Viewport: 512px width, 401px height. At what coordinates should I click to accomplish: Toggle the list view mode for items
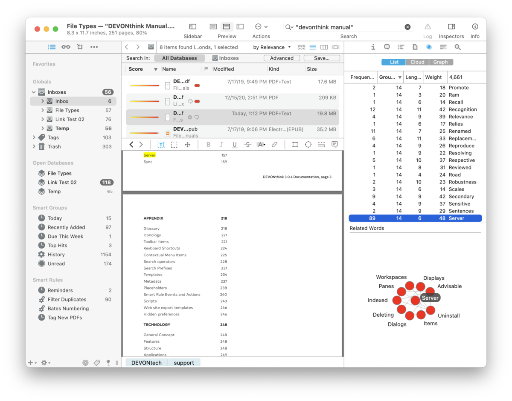click(x=313, y=47)
